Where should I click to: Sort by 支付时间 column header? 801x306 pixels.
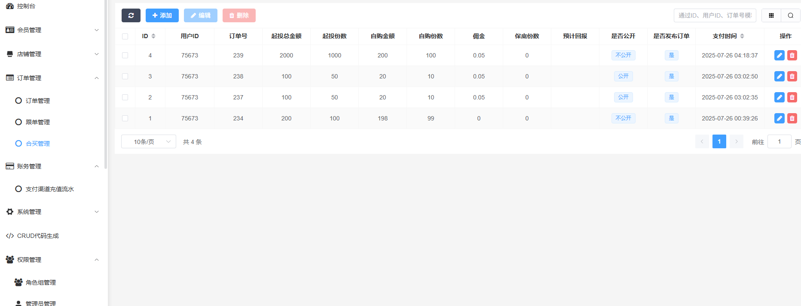pos(728,36)
